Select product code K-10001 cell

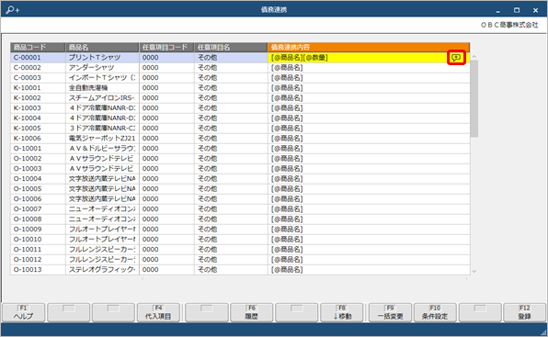[x=38, y=88]
